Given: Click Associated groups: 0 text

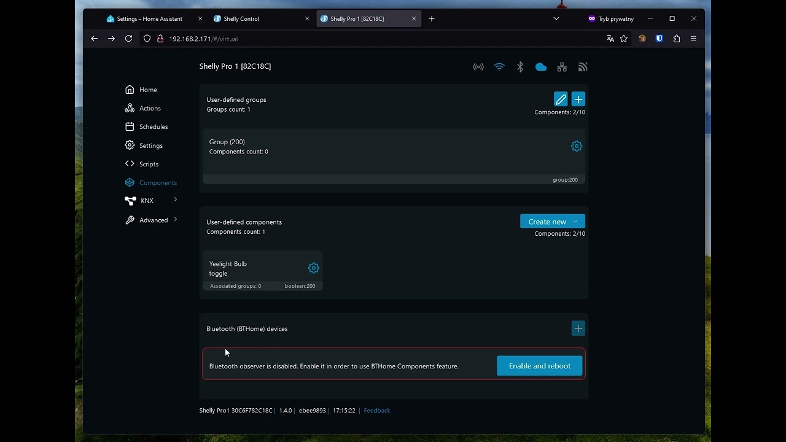Looking at the screenshot, I should point(235,286).
